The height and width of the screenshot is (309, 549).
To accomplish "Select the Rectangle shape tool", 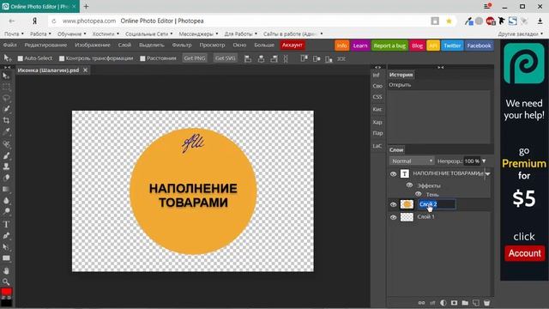I will (6, 258).
